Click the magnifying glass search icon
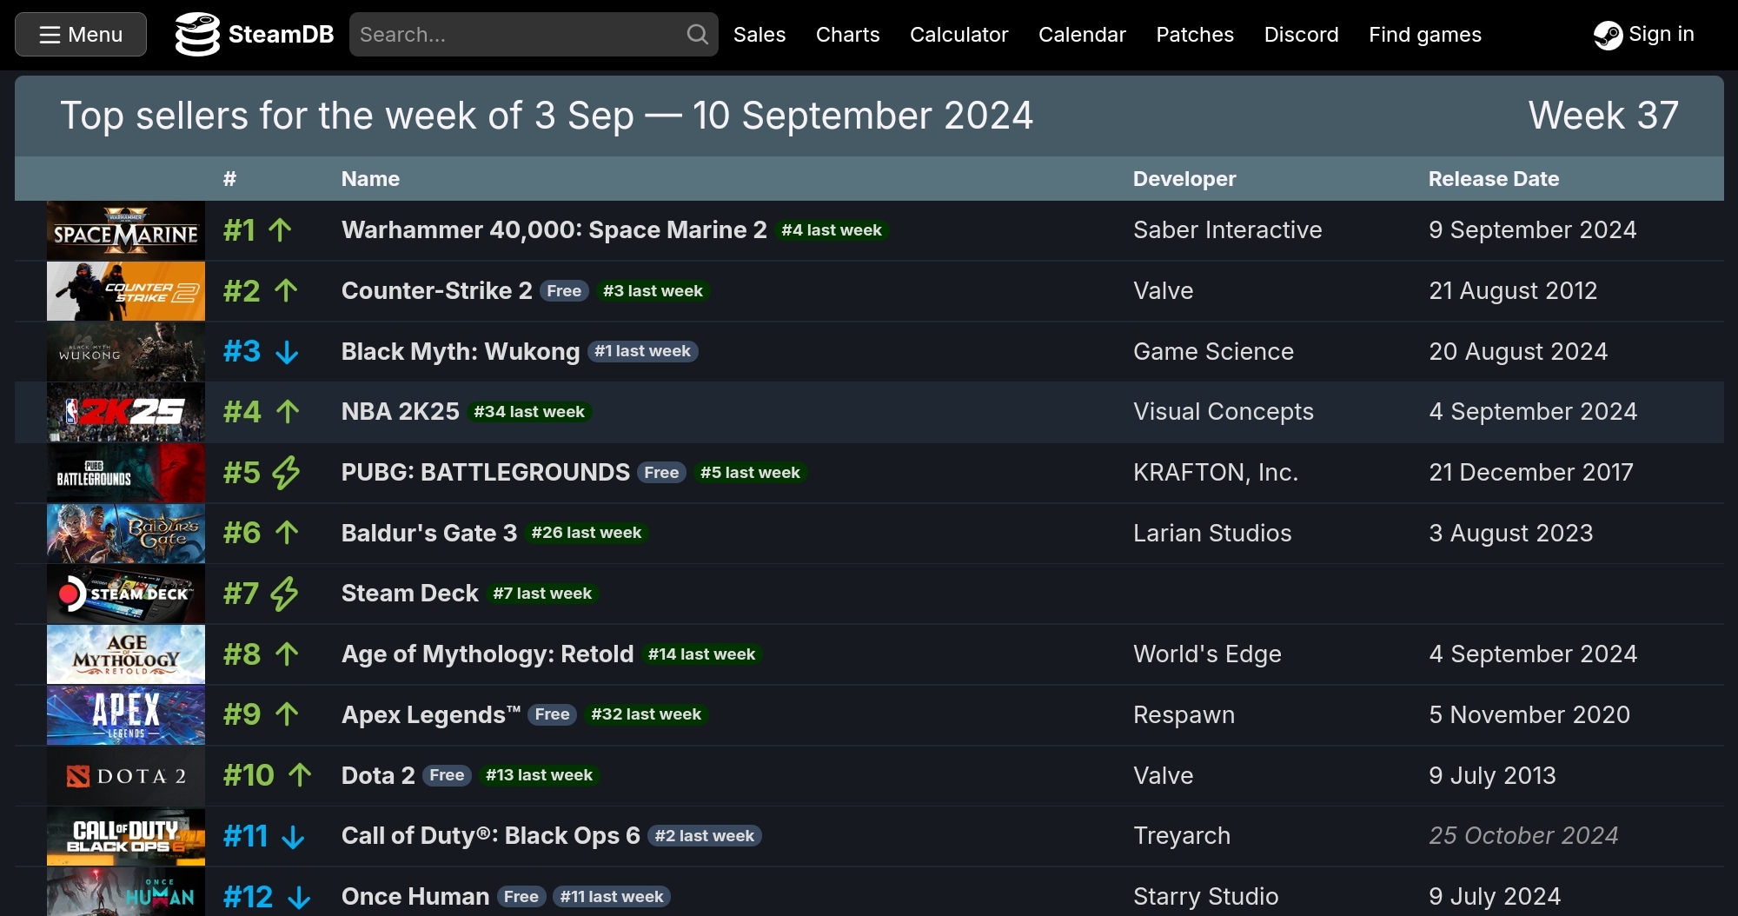Image resolution: width=1738 pixels, height=916 pixels. pos(697,35)
